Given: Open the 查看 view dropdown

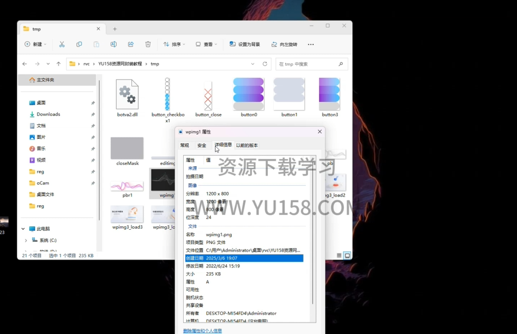Looking at the screenshot, I should tap(208, 44).
